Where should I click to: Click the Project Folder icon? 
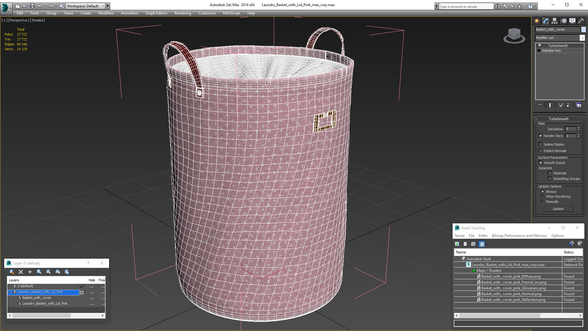[62, 6]
